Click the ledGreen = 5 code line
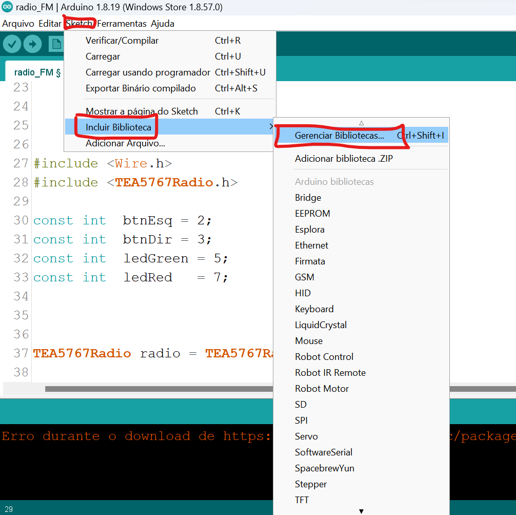516x515 pixels. coord(131,259)
